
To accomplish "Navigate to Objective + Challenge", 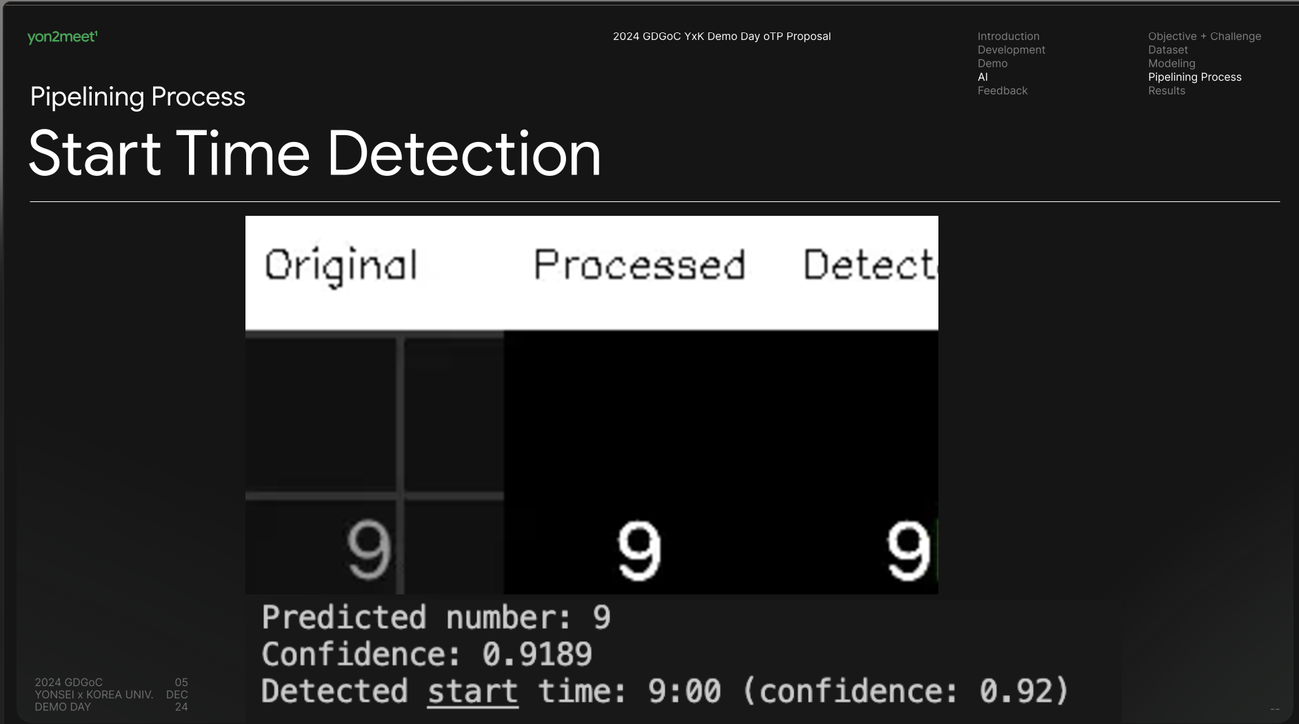I will coord(1204,37).
